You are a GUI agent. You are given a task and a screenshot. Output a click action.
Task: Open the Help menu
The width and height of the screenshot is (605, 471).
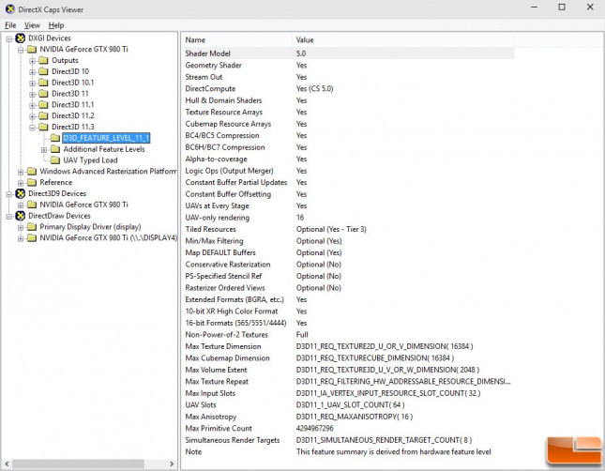[56, 25]
